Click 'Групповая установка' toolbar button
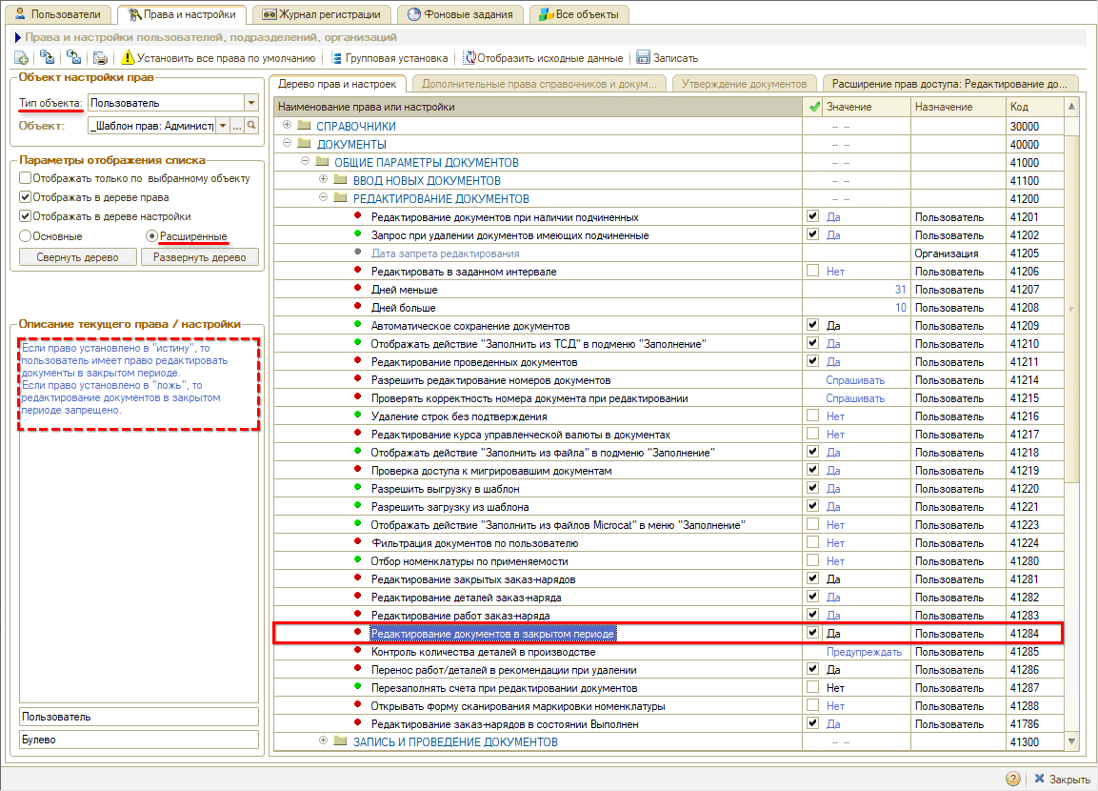Viewport: 1098px width, 791px height. click(390, 58)
